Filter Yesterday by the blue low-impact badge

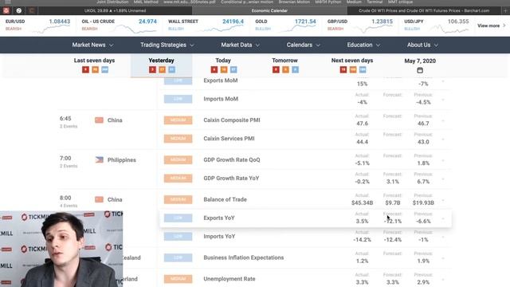pyautogui.click(x=172, y=69)
